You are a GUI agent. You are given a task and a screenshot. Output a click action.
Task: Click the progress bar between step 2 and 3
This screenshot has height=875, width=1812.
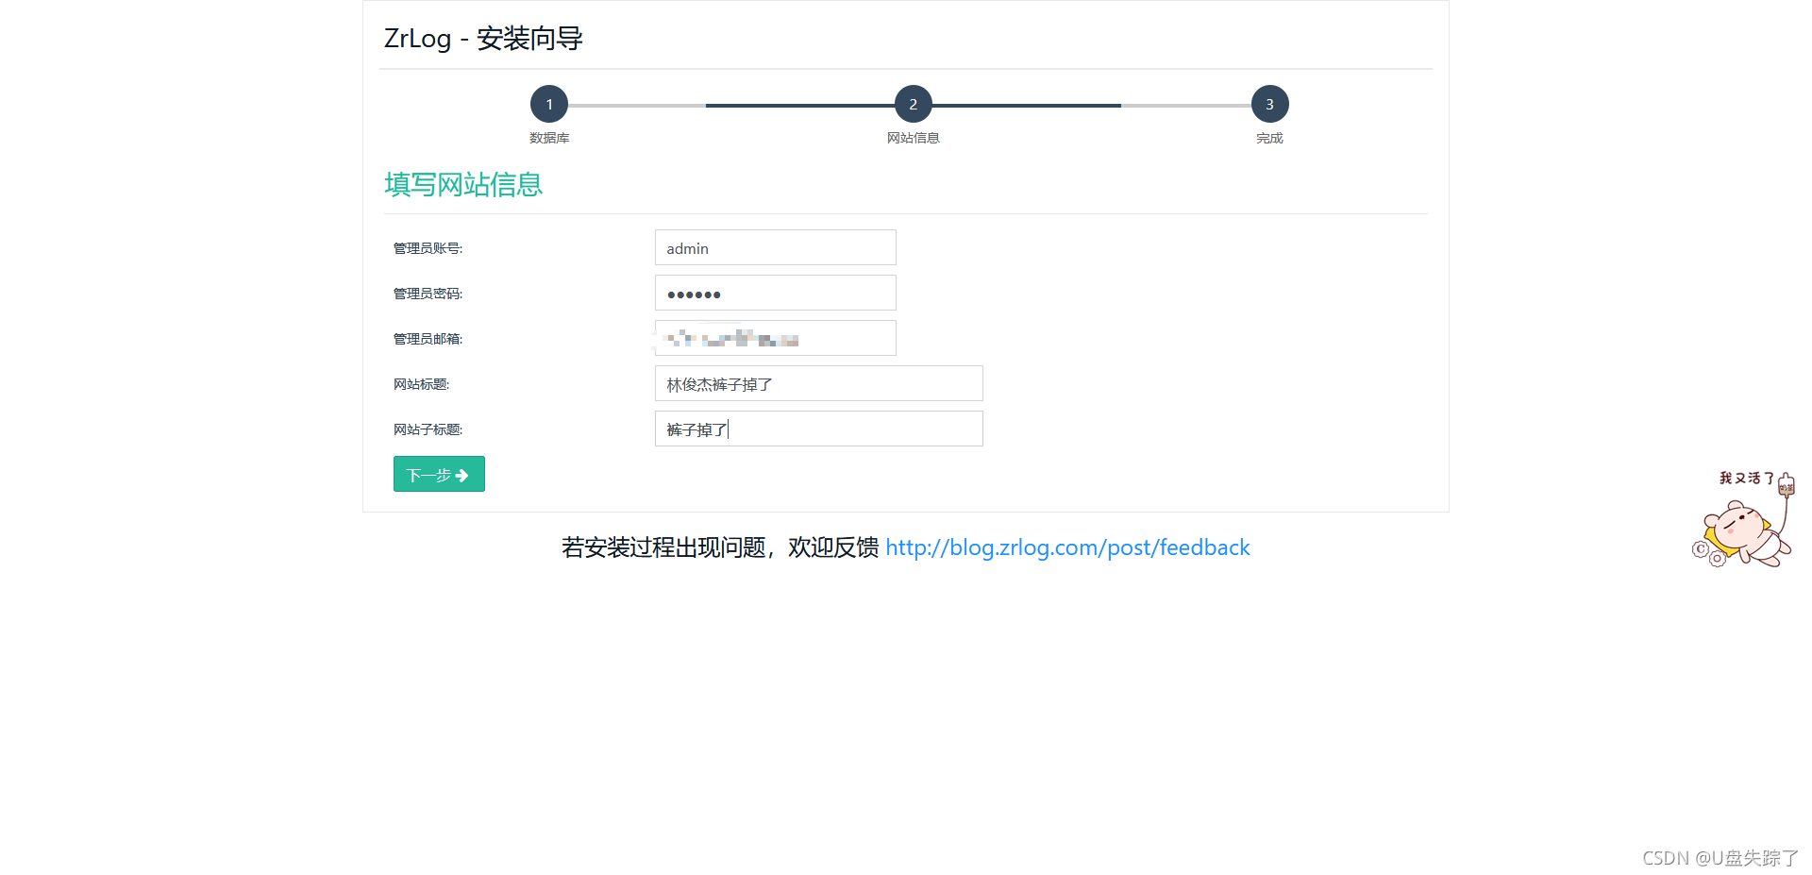point(1090,106)
